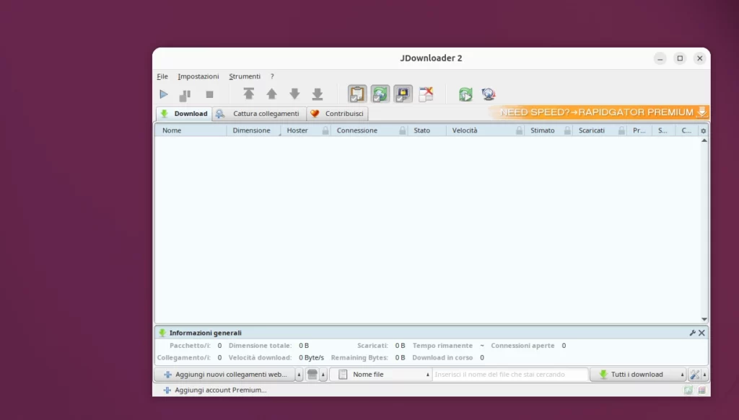This screenshot has height=420, width=739.
Task: Open bottom bar tools settings icon
Action: click(x=694, y=375)
